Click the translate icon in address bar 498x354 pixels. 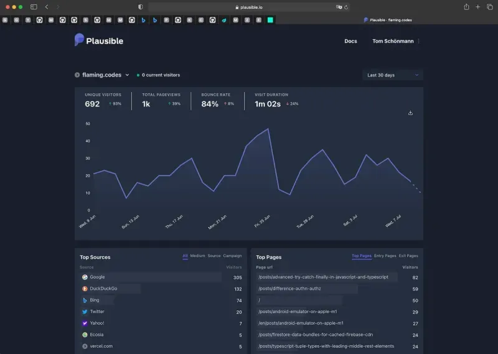coord(339,7)
